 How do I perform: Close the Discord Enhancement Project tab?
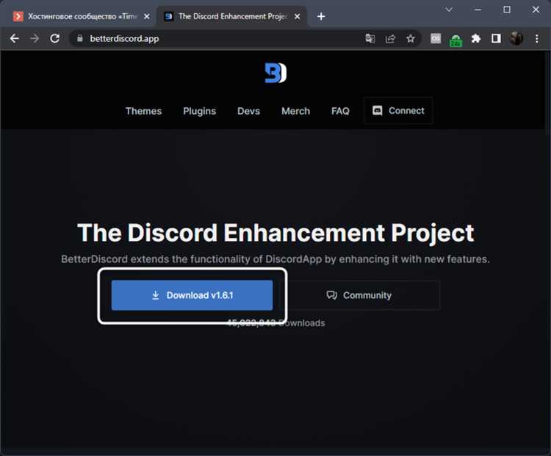click(297, 16)
